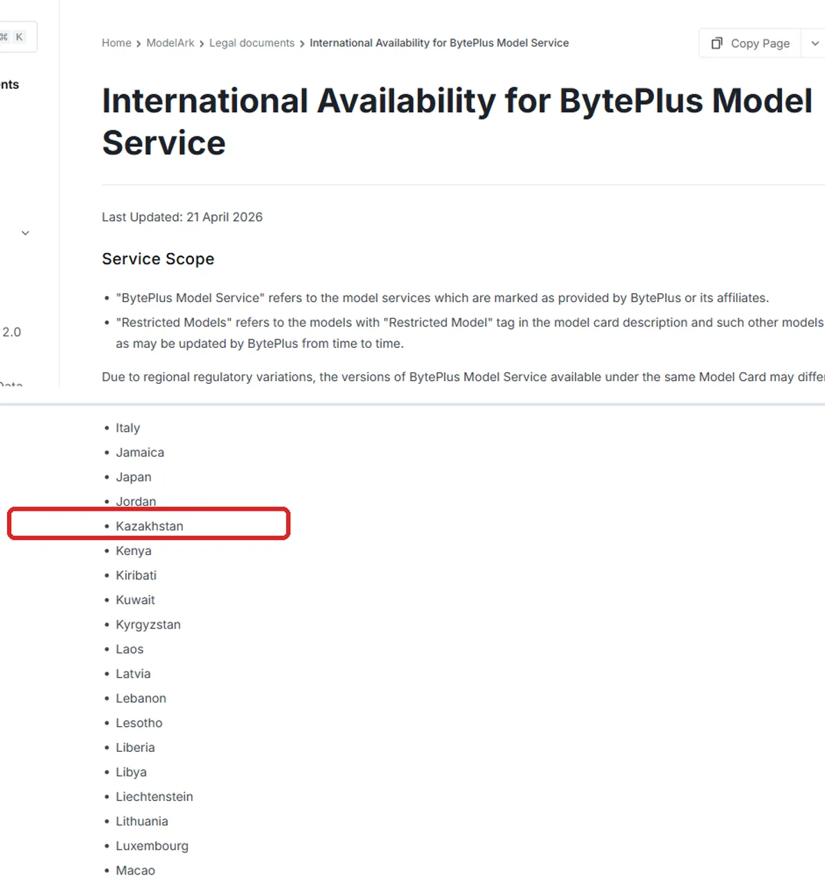Select Lithuania in the country list
This screenshot has height=887, width=825.
142,821
